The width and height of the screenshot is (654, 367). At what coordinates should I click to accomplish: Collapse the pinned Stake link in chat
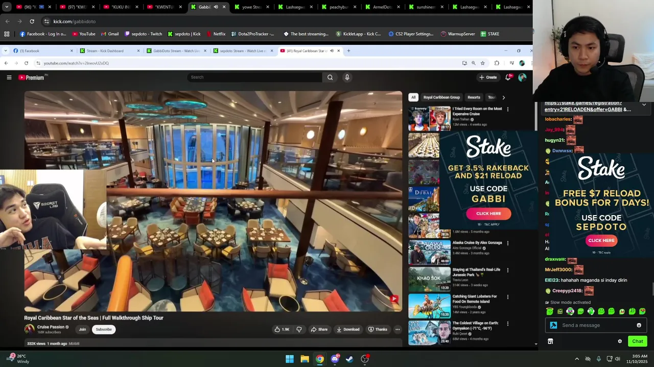click(644, 105)
